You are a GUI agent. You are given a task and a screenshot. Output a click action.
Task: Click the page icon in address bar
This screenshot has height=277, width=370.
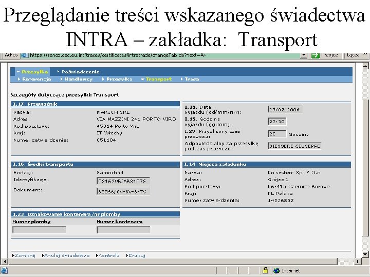(x=24, y=55)
